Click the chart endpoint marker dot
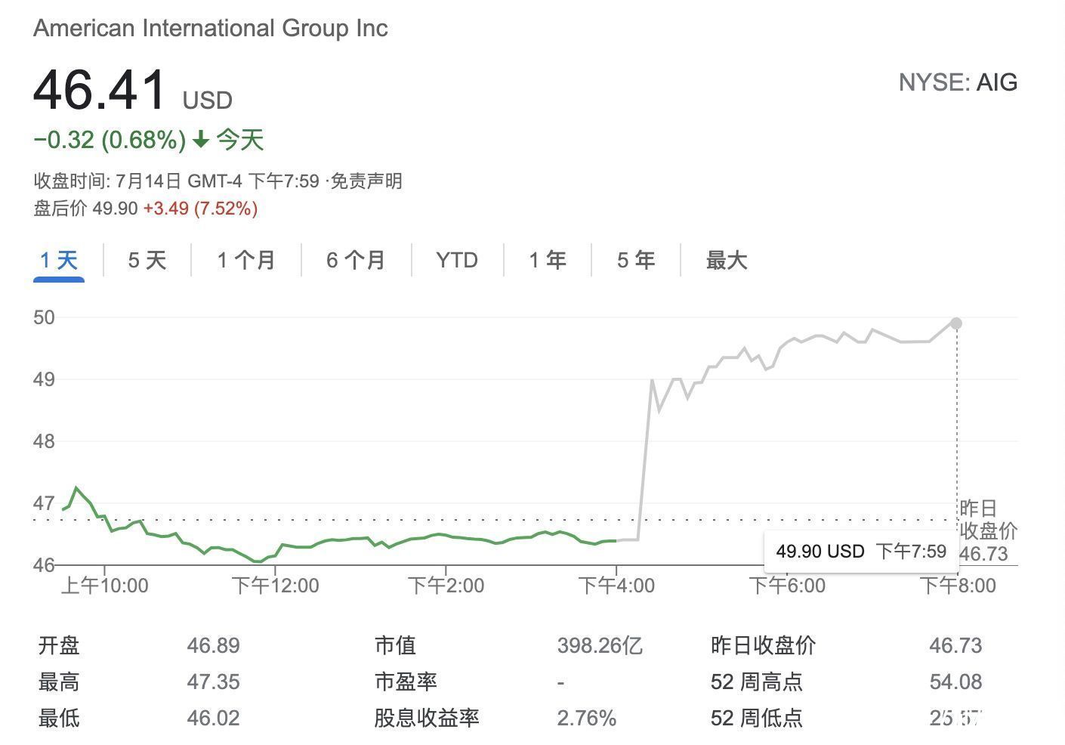Screen dimensions: 1065x745 957,323
